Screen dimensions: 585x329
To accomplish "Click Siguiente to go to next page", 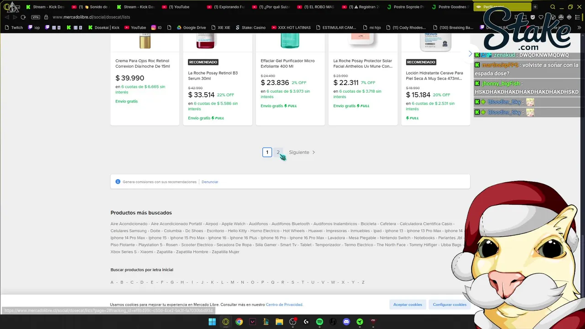I will (x=302, y=152).
